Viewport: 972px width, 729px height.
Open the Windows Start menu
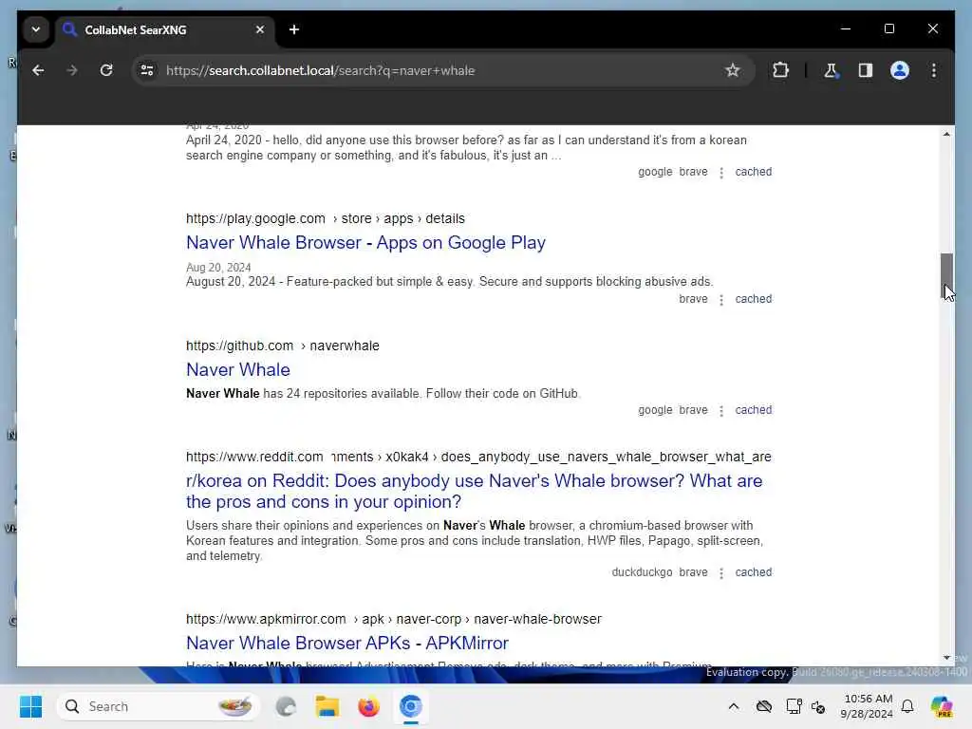pos(30,706)
